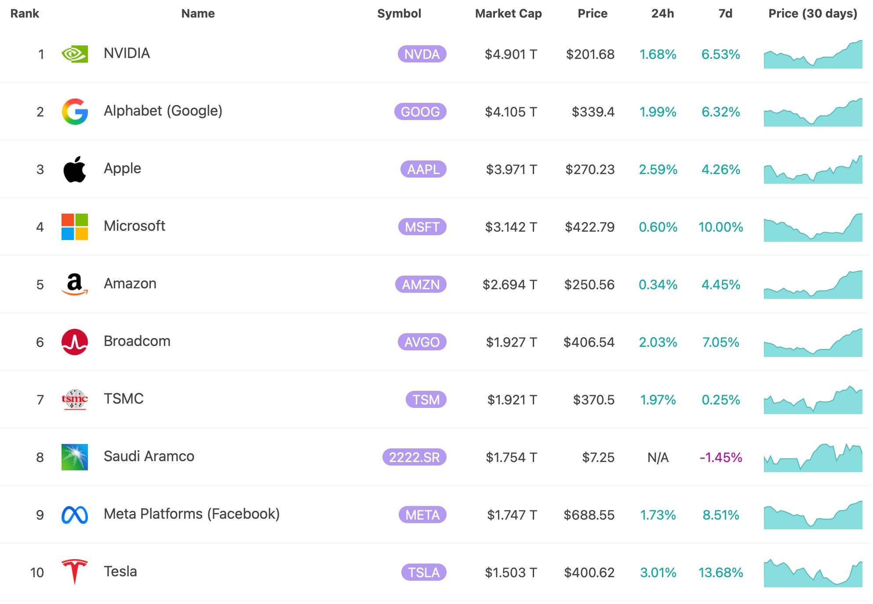Click the Meta infinity logo

click(x=75, y=514)
